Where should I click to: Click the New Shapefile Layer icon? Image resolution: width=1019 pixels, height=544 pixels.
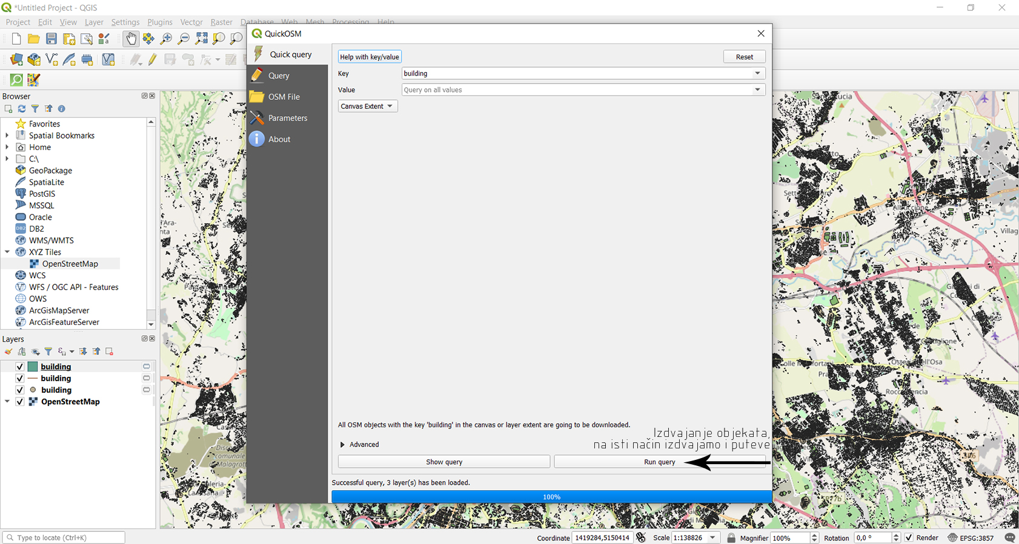click(51, 59)
